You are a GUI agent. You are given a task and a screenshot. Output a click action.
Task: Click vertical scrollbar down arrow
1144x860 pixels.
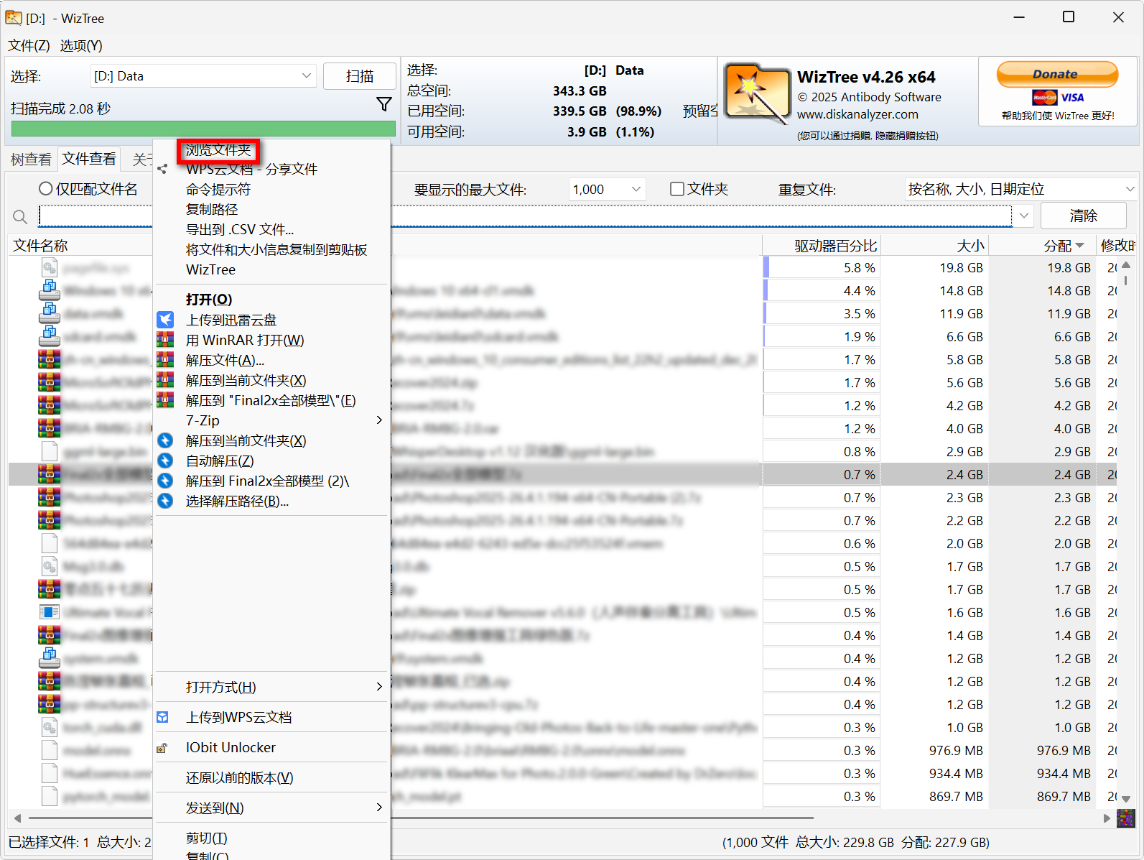(1126, 798)
